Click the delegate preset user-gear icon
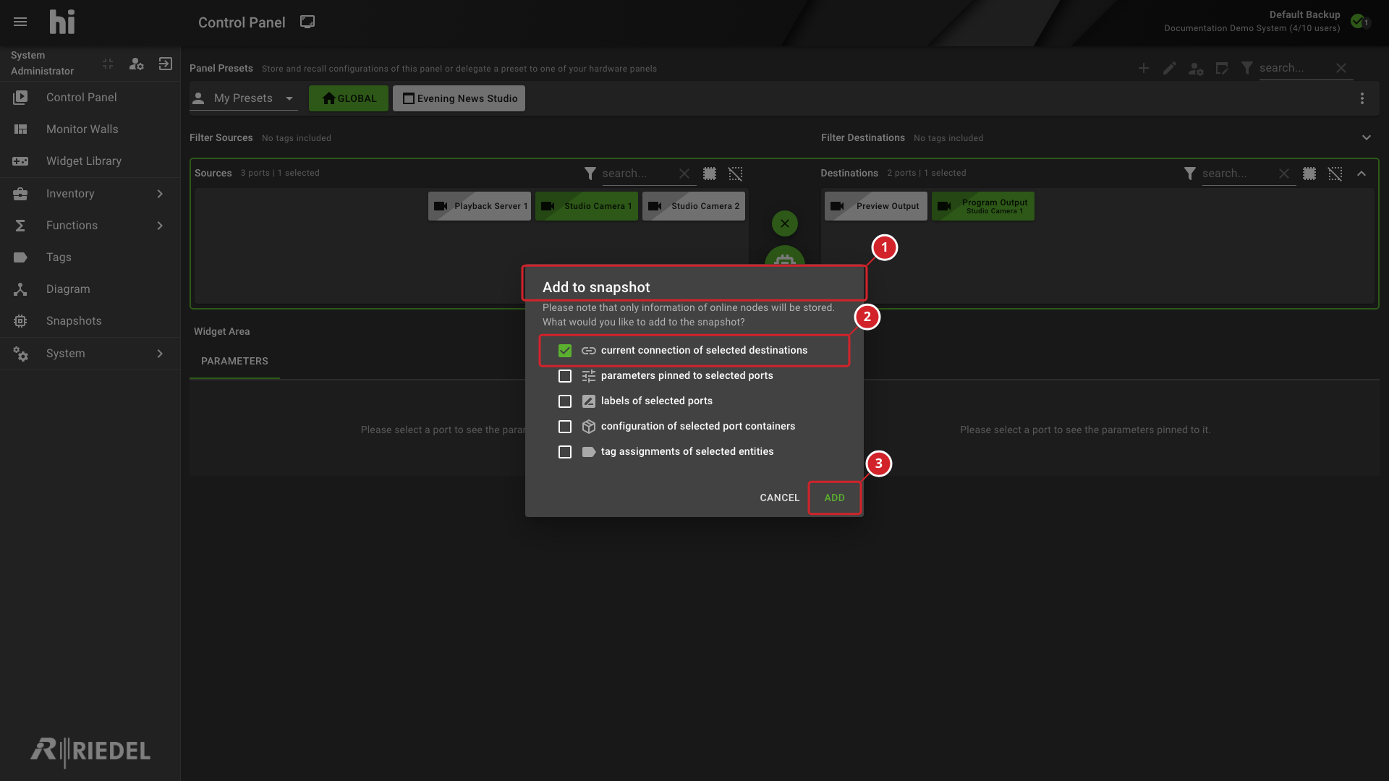Screen dimensions: 1389x781 1196,68
